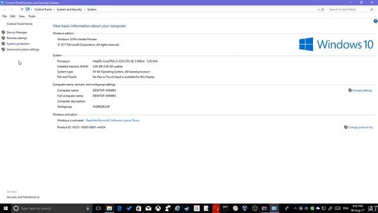
Task: Click the Windows 10 Pro Insider Preview text
Action: (77, 39)
